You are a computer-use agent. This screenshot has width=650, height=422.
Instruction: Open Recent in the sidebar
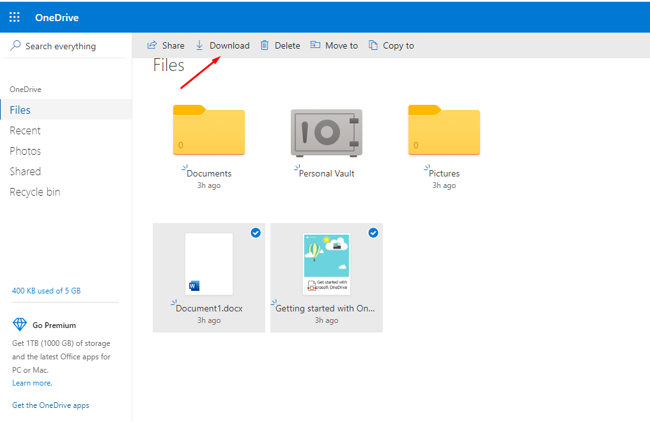26,130
